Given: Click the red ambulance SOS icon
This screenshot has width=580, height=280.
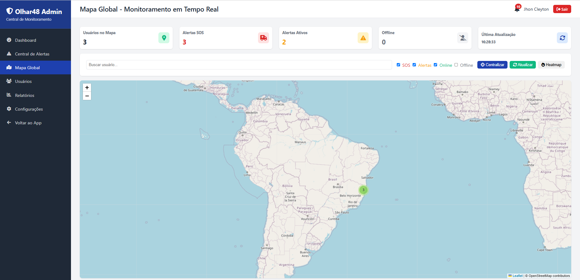Looking at the screenshot, I should (263, 38).
